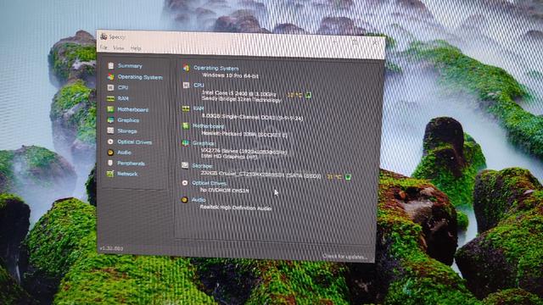Click the Motherboard icon in the sidebar
Image resolution: width=543 pixels, height=305 pixels.
click(110, 109)
